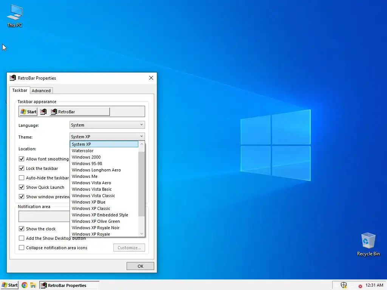Select the Taskbar tab
387x290 pixels.
pos(20,90)
